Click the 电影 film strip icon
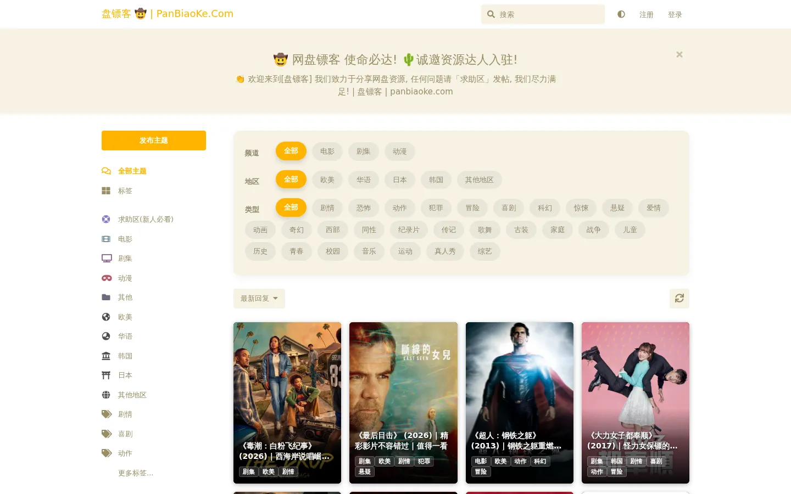Screen dimensions: 791x494 click(106, 239)
